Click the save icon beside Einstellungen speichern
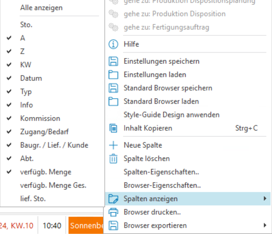The height and width of the screenshot is (234, 272). coord(114,61)
